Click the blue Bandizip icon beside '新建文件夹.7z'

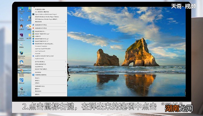pos(33,41)
